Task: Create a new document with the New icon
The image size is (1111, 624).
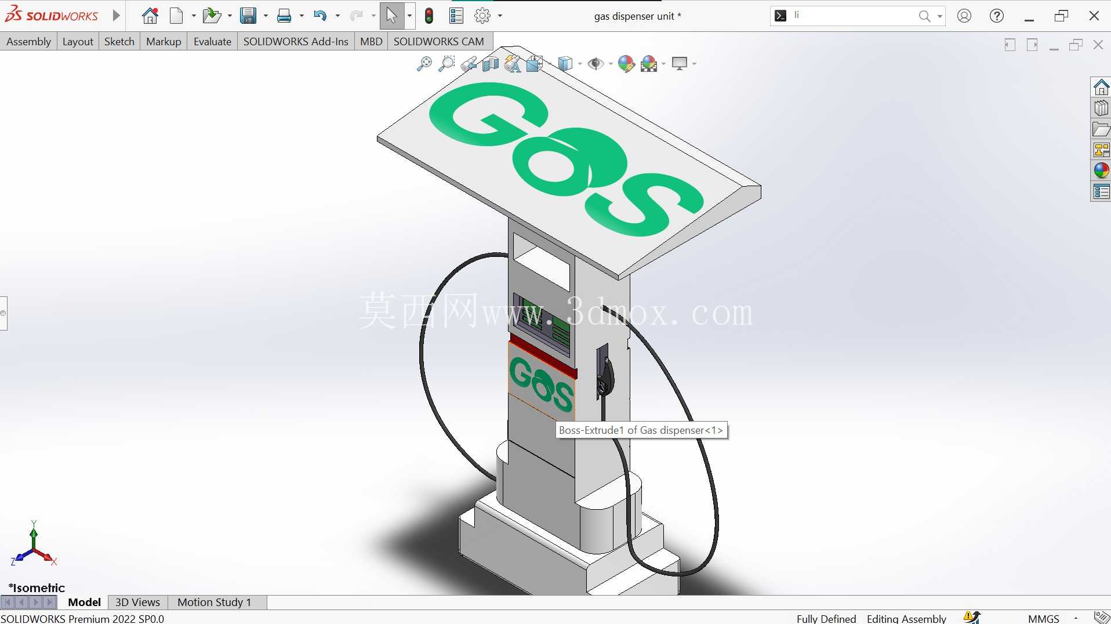Action: click(x=177, y=16)
